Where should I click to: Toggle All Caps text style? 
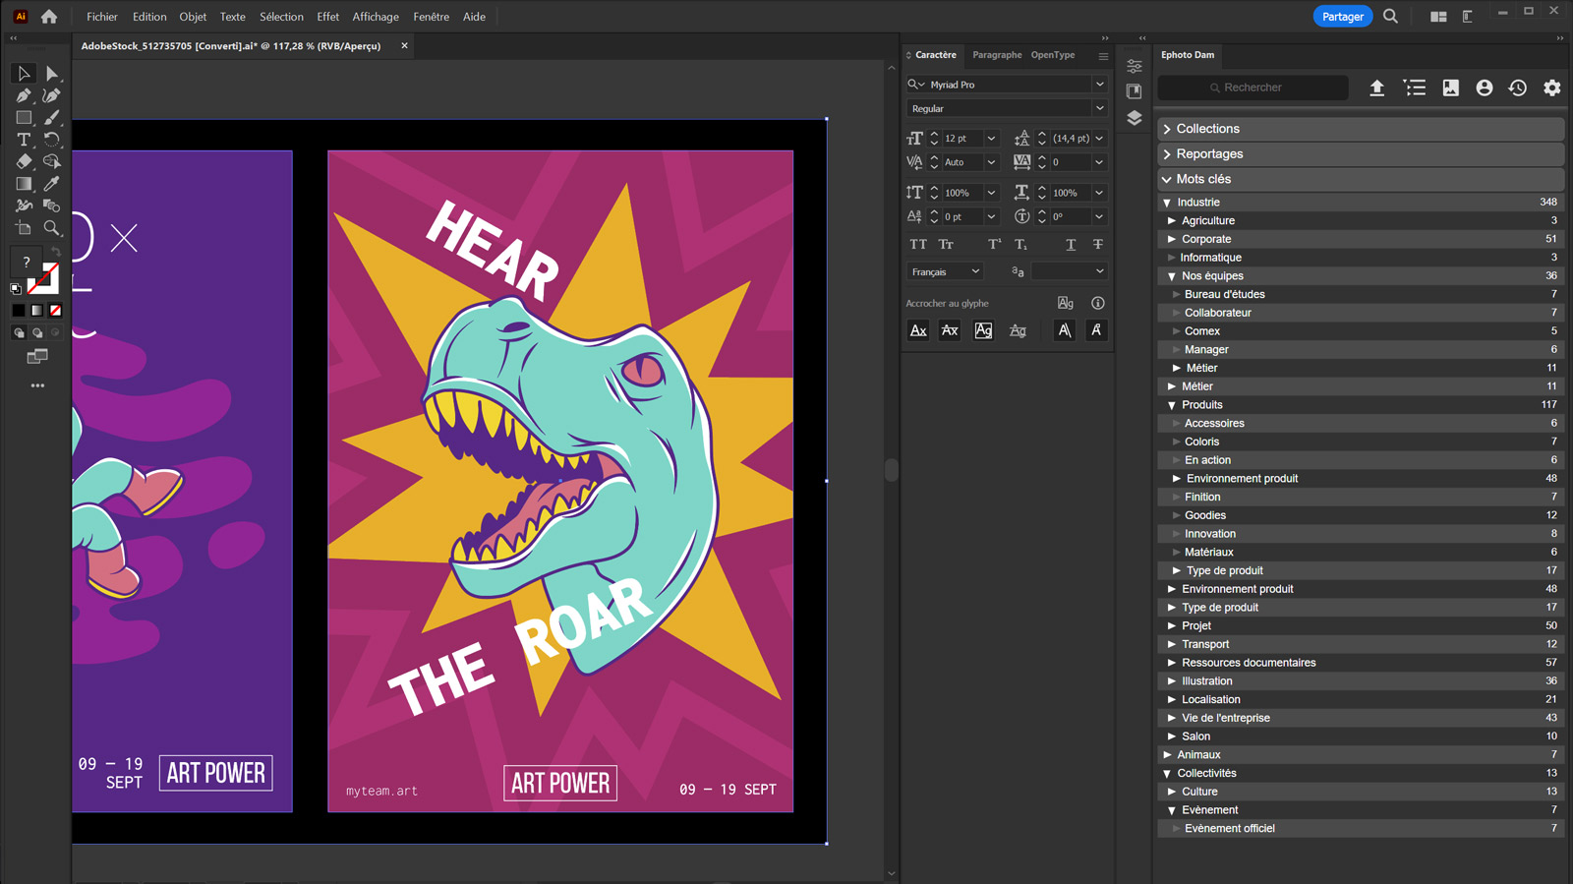pos(918,244)
